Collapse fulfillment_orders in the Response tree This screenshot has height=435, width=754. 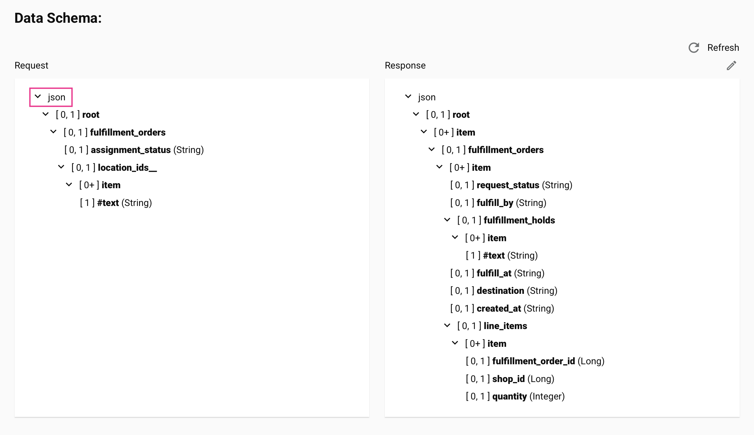(x=431, y=149)
